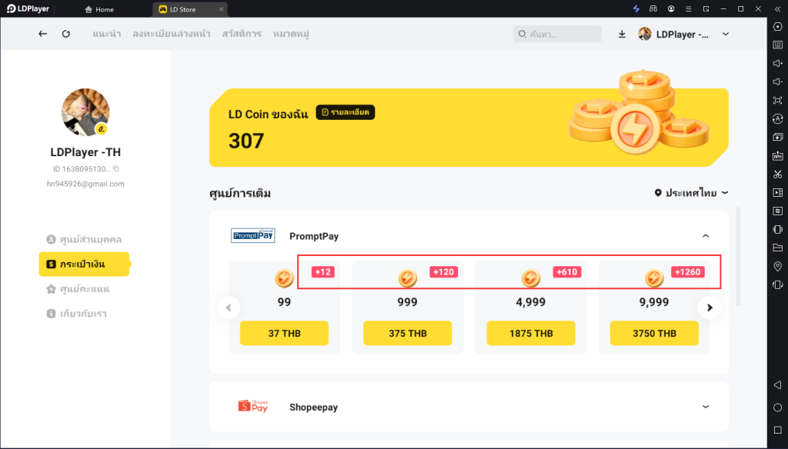788x449 pixels.
Task: Click the volume up icon
Action: 777,63
